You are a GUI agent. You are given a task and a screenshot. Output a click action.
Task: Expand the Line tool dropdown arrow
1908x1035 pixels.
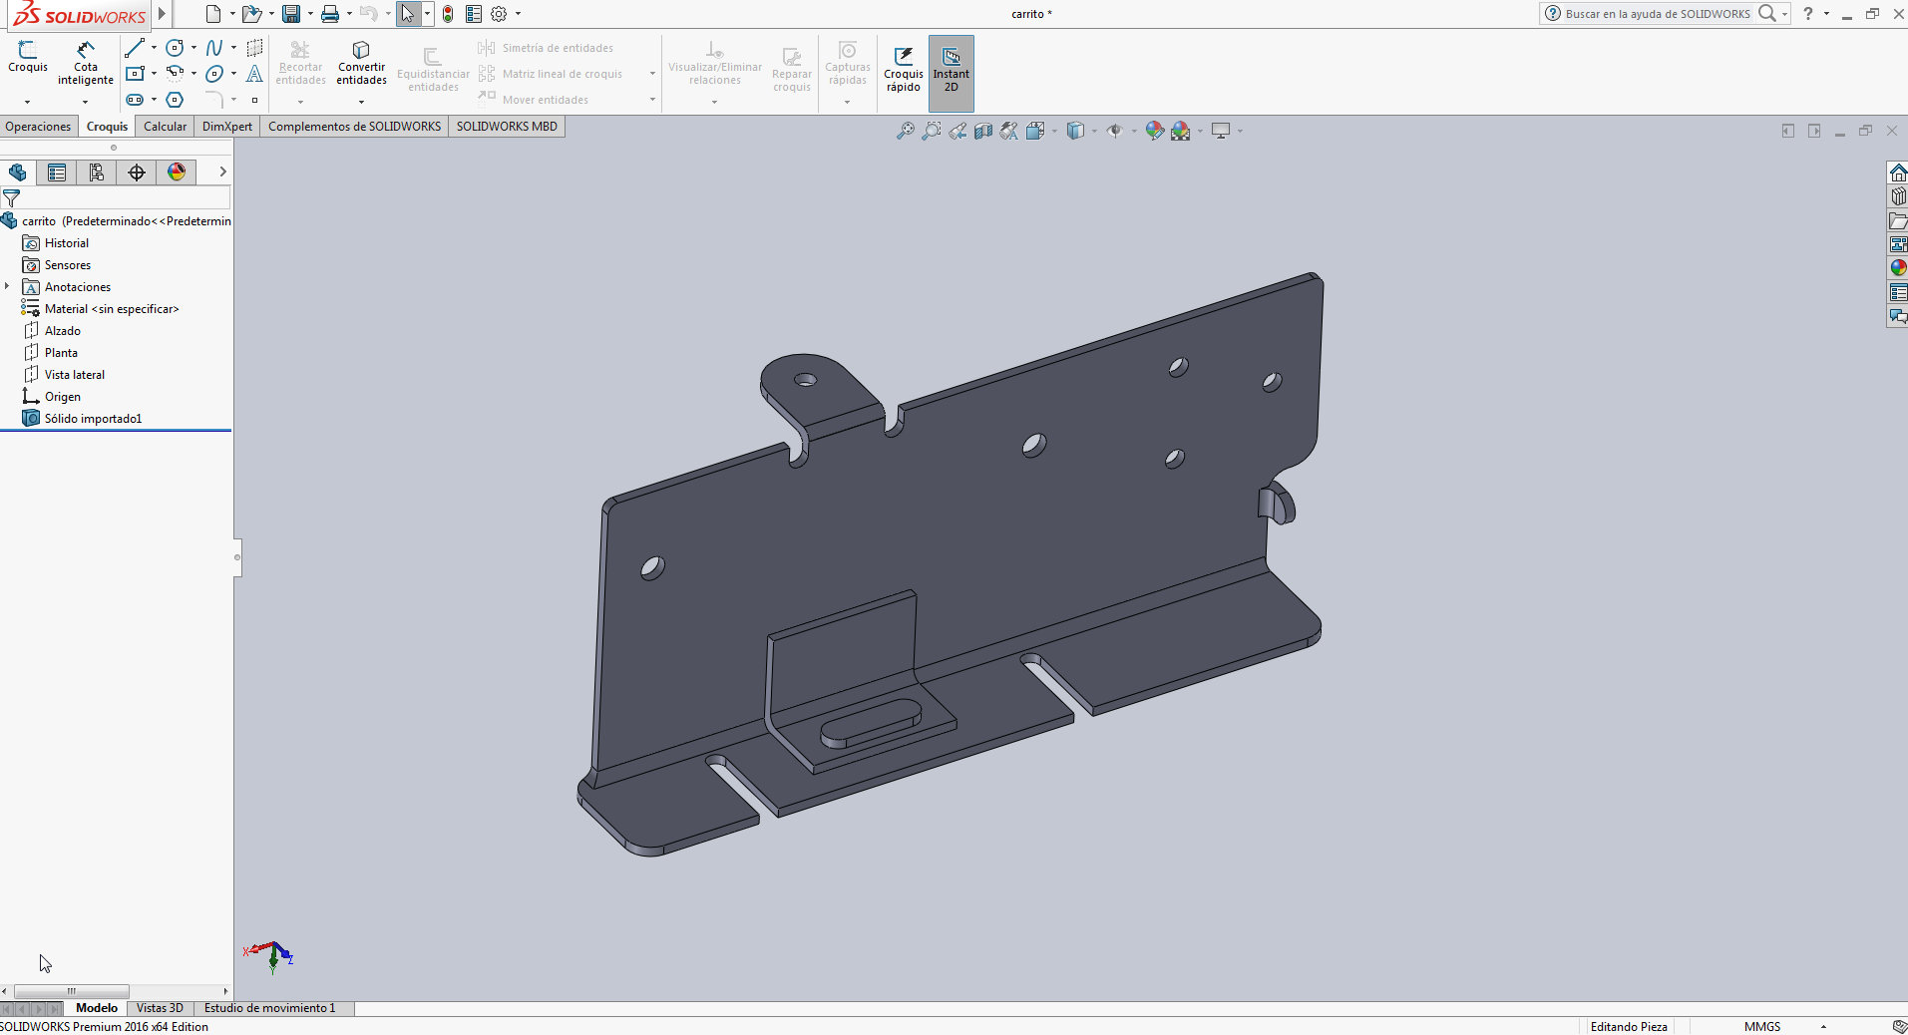coord(154,48)
